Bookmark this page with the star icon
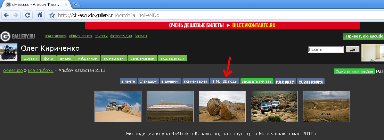Screen dimensions: 384x140 52,15
